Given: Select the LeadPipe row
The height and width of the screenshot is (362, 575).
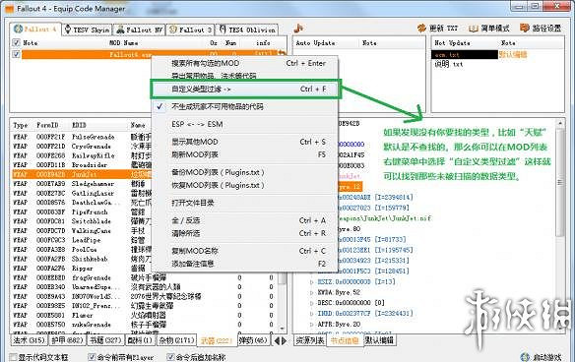Looking at the screenshot, I should coord(82,240).
